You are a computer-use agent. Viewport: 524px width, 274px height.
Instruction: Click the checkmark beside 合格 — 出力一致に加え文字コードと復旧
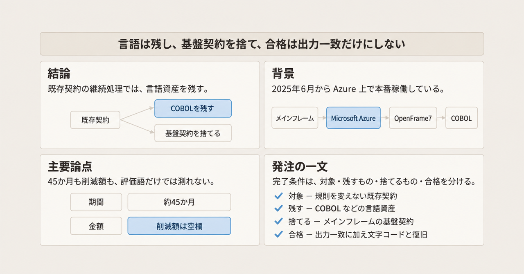[x=278, y=234]
